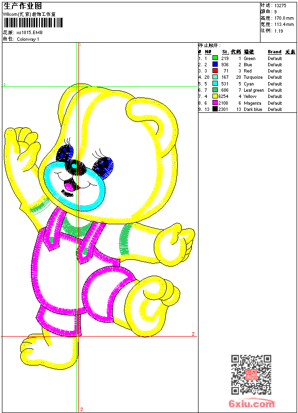Click the QR code image
The width and height of the screenshot is (298, 413).
coord(251,375)
